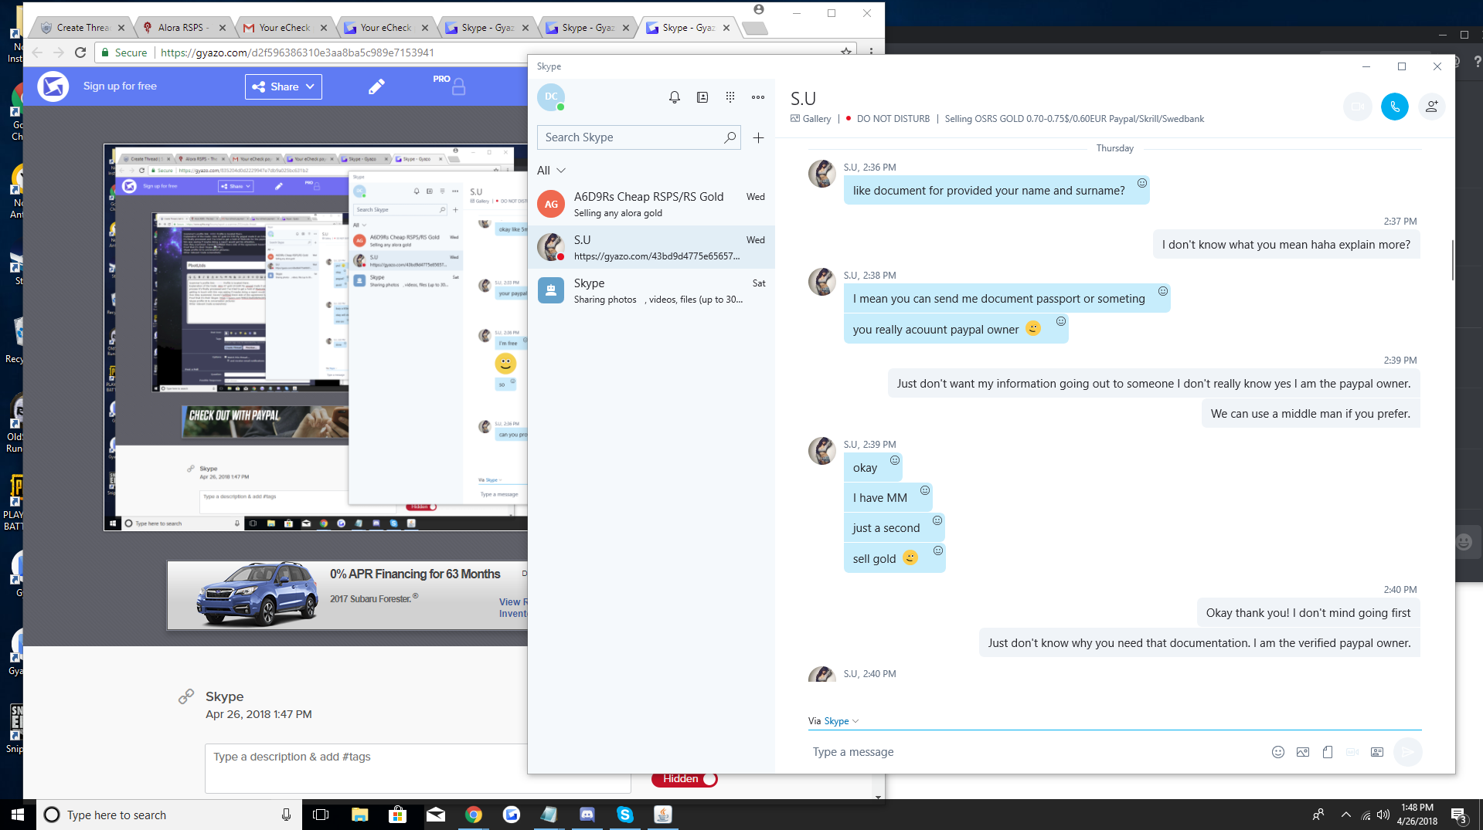Click the View Inventory link in Subaru ad
This screenshot has width=1483, height=830.
[513, 608]
